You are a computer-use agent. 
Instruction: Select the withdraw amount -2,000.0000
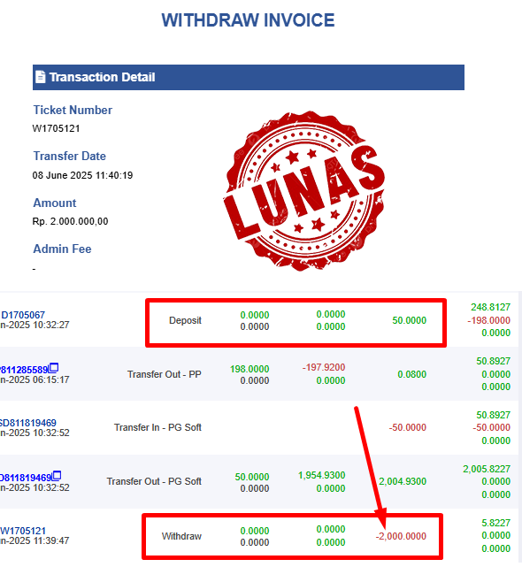click(401, 536)
